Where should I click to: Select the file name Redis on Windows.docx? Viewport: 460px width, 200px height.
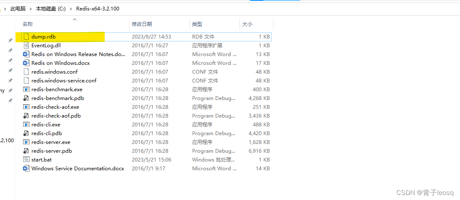[x=60, y=63]
